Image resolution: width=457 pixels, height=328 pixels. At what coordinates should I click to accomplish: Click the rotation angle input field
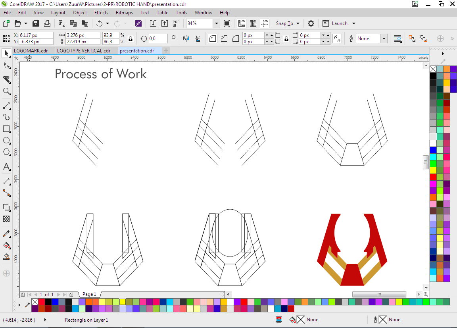point(157,38)
